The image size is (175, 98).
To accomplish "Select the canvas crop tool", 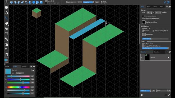I will click(6, 55).
